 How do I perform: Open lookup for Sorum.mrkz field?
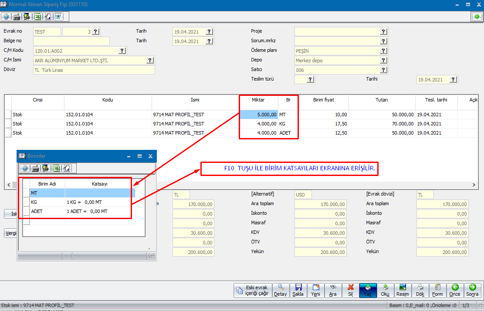[x=383, y=41]
